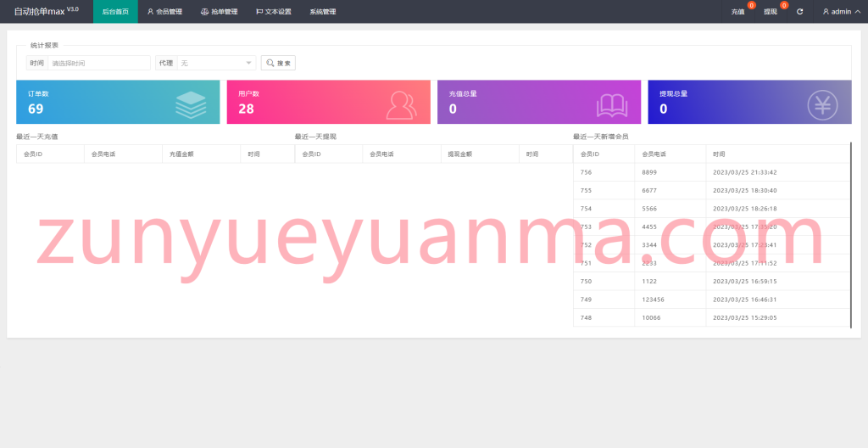Click the 请选择时间 date input
Image resolution: width=868 pixels, height=448 pixels.
tap(99, 63)
